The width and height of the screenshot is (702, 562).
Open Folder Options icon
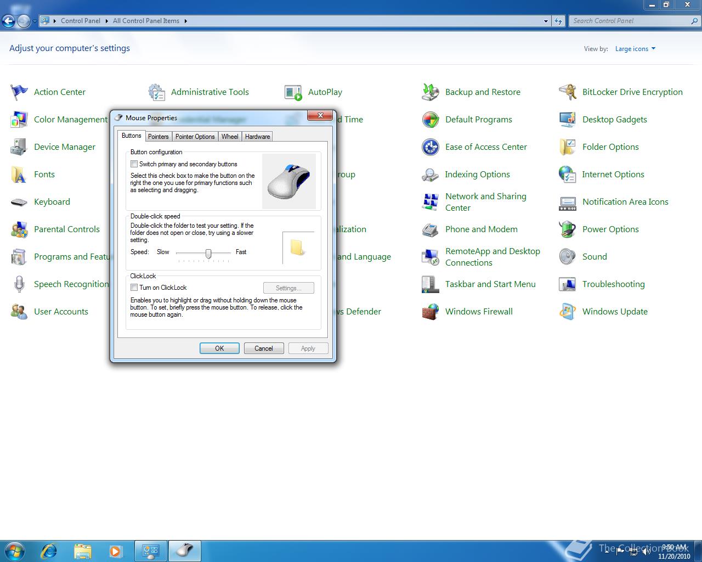coord(568,147)
